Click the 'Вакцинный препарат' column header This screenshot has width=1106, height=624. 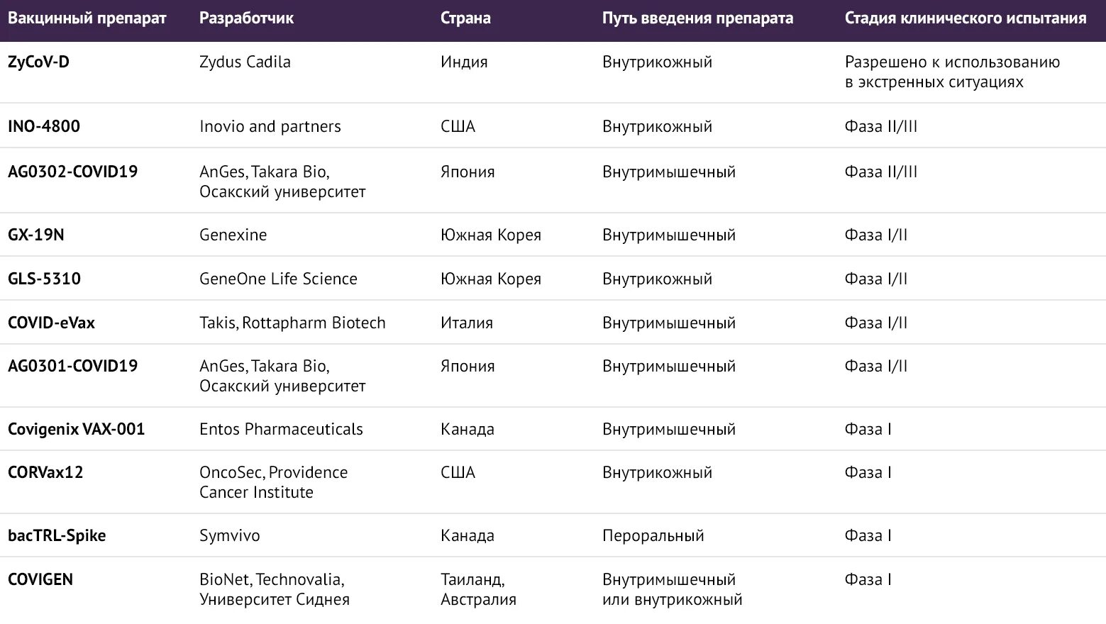(x=87, y=18)
